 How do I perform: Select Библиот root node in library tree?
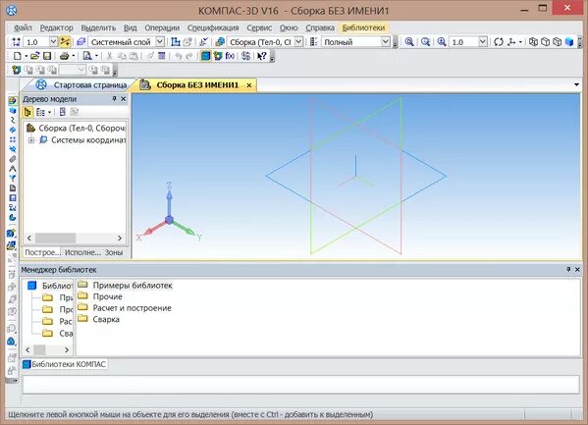click(50, 286)
